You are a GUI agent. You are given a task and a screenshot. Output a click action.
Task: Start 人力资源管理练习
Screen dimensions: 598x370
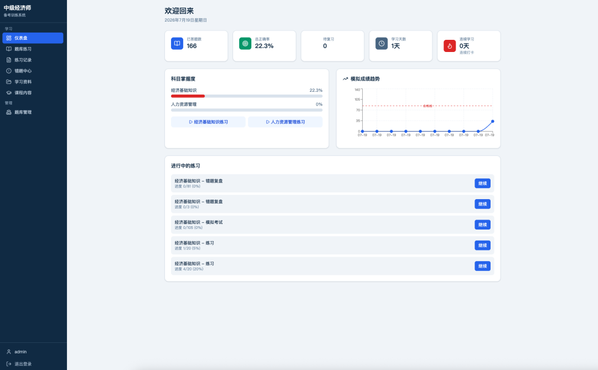pos(285,122)
